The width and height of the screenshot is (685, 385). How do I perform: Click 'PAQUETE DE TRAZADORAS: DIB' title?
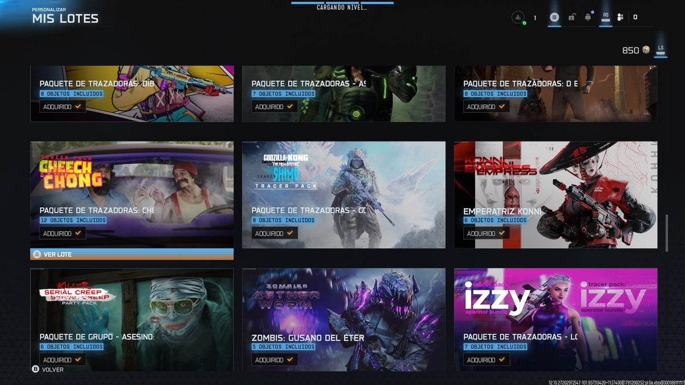point(97,84)
